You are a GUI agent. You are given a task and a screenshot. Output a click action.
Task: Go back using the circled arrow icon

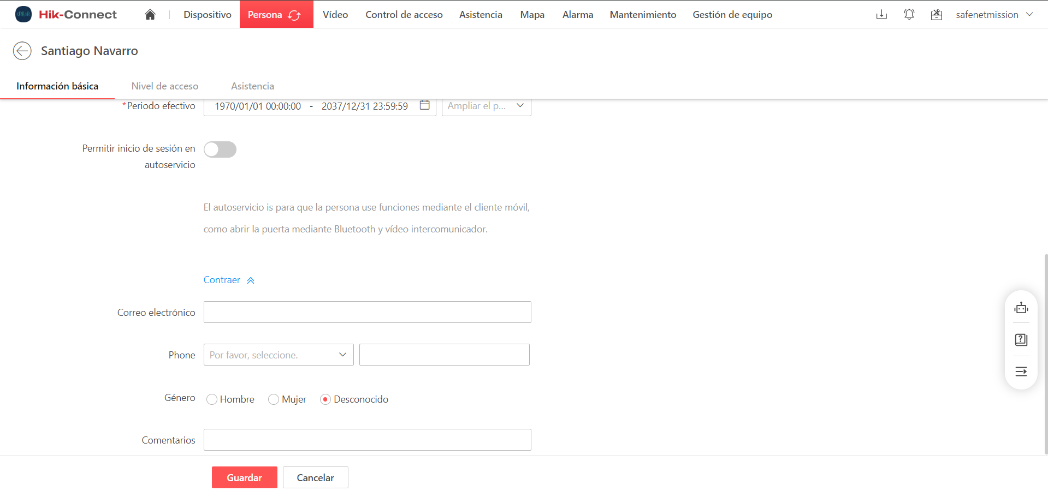22,51
